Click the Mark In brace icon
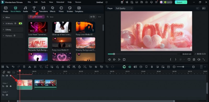This screenshot has width=209, height=102. point(171,60)
